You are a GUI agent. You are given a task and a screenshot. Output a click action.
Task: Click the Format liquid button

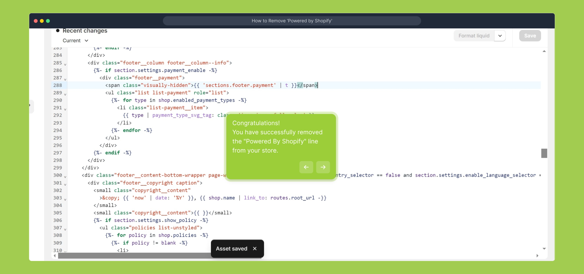click(474, 36)
